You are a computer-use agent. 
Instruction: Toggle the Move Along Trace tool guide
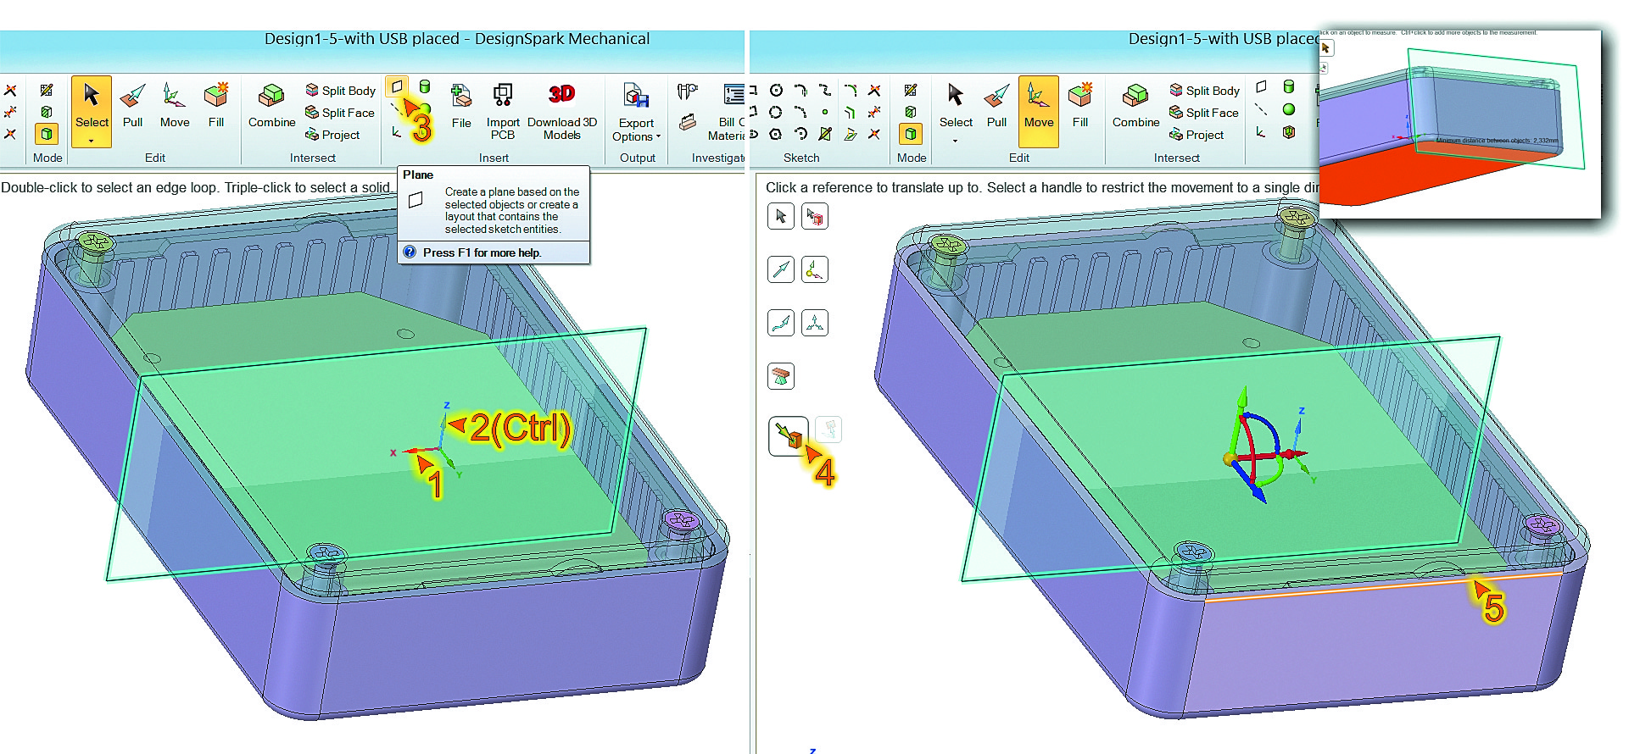(x=781, y=323)
